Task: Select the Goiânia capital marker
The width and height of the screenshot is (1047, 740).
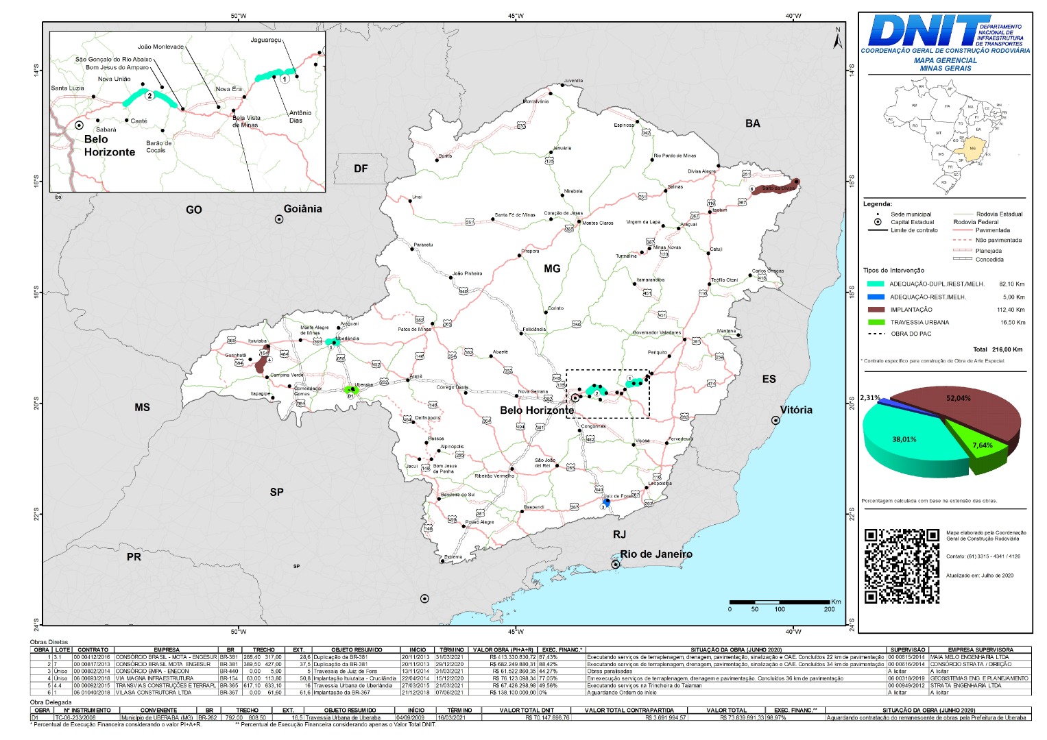Action: (x=279, y=219)
